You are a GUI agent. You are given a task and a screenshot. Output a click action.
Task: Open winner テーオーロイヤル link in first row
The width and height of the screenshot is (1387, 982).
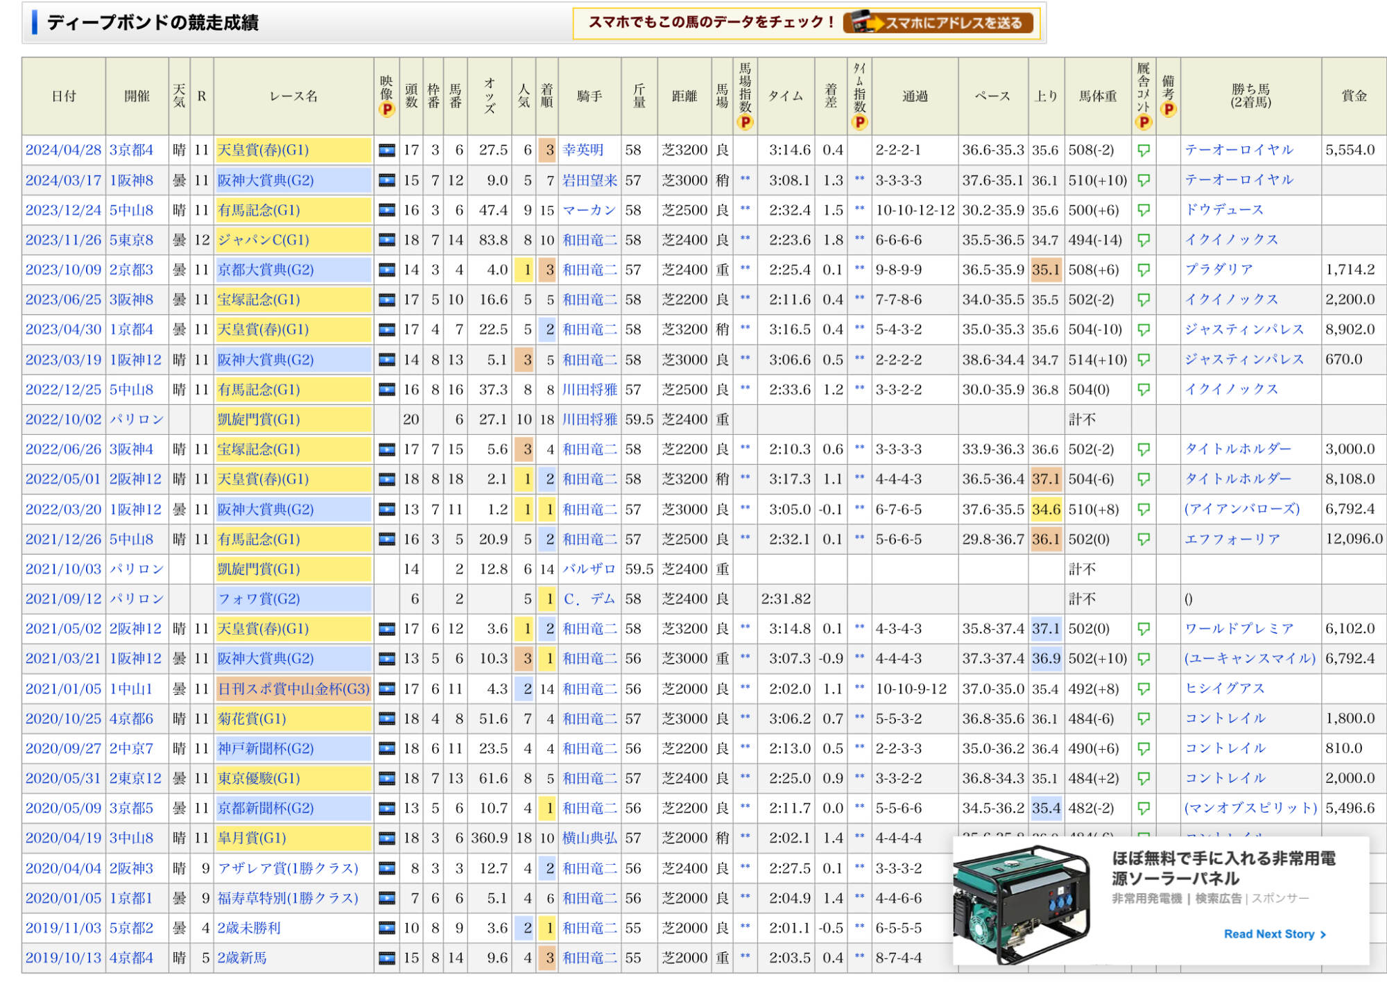[1239, 150]
